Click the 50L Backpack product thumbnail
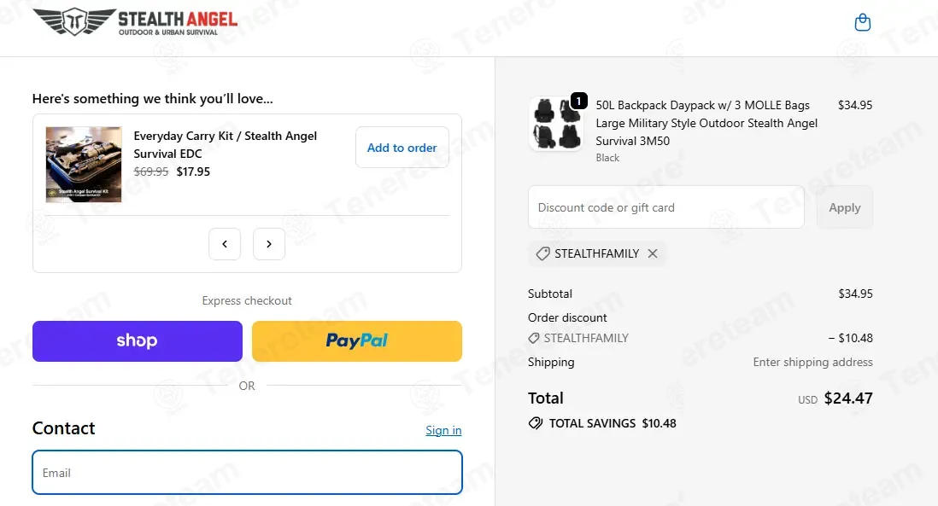This screenshot has height=506, width=938. click(x=555, y=125)
